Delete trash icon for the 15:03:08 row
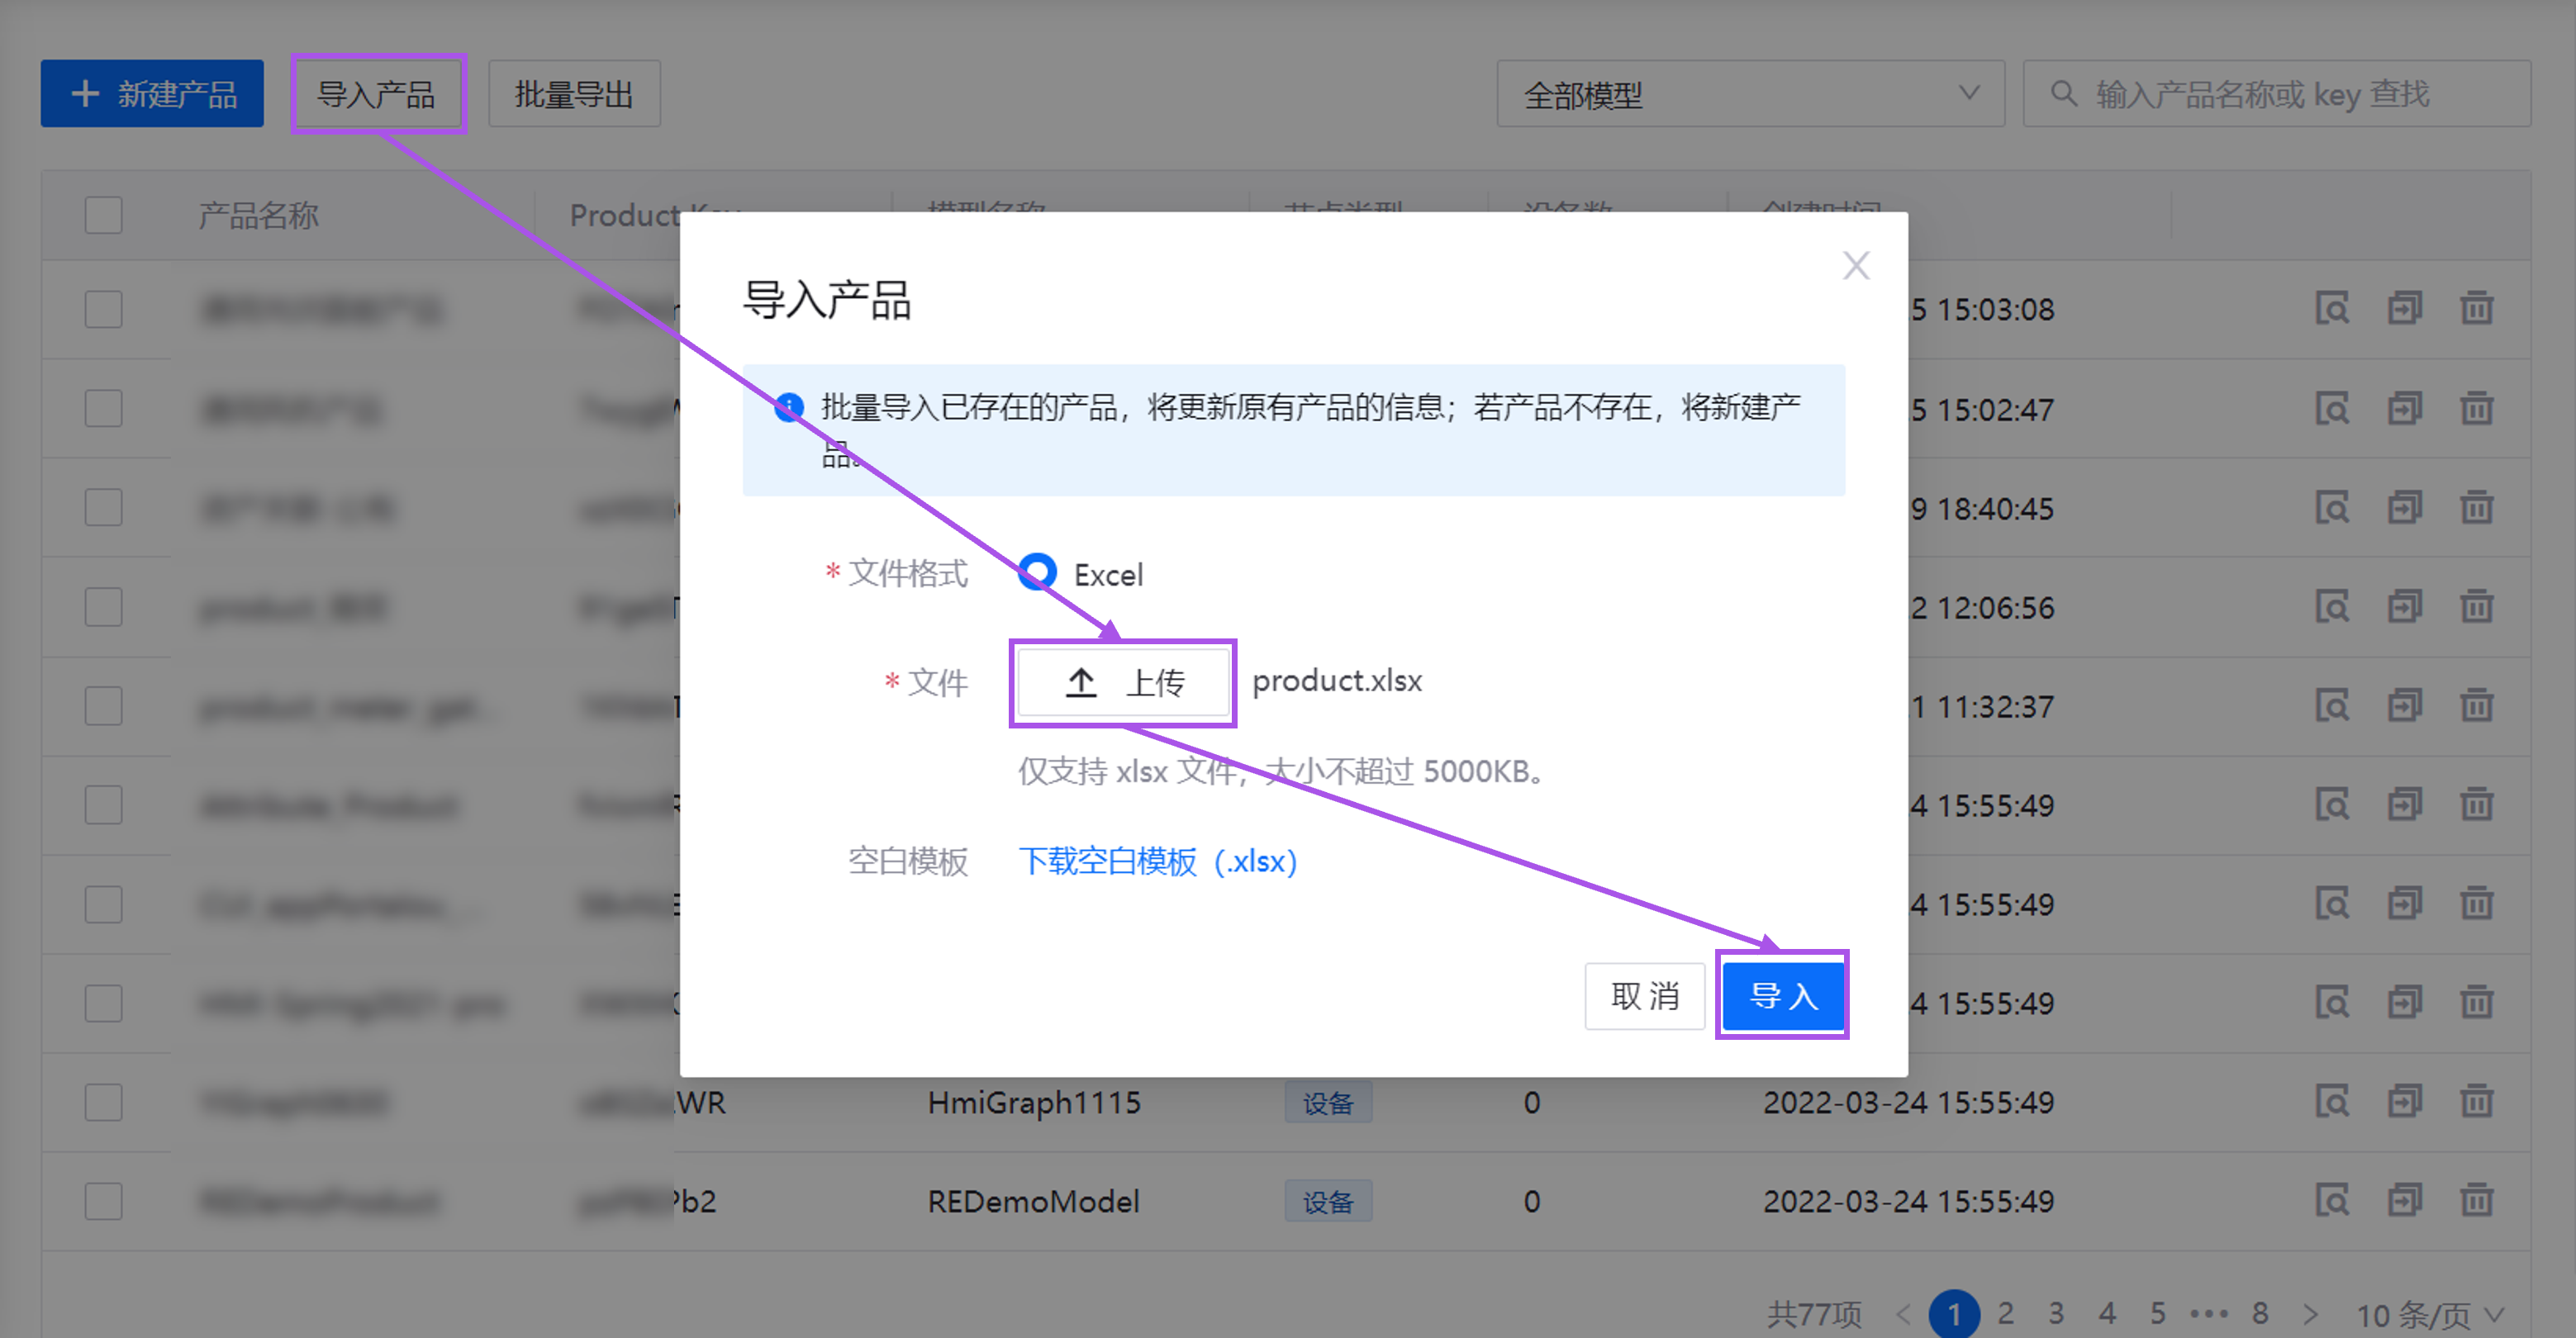Screen dimensions: 2576x1338 2476,308
